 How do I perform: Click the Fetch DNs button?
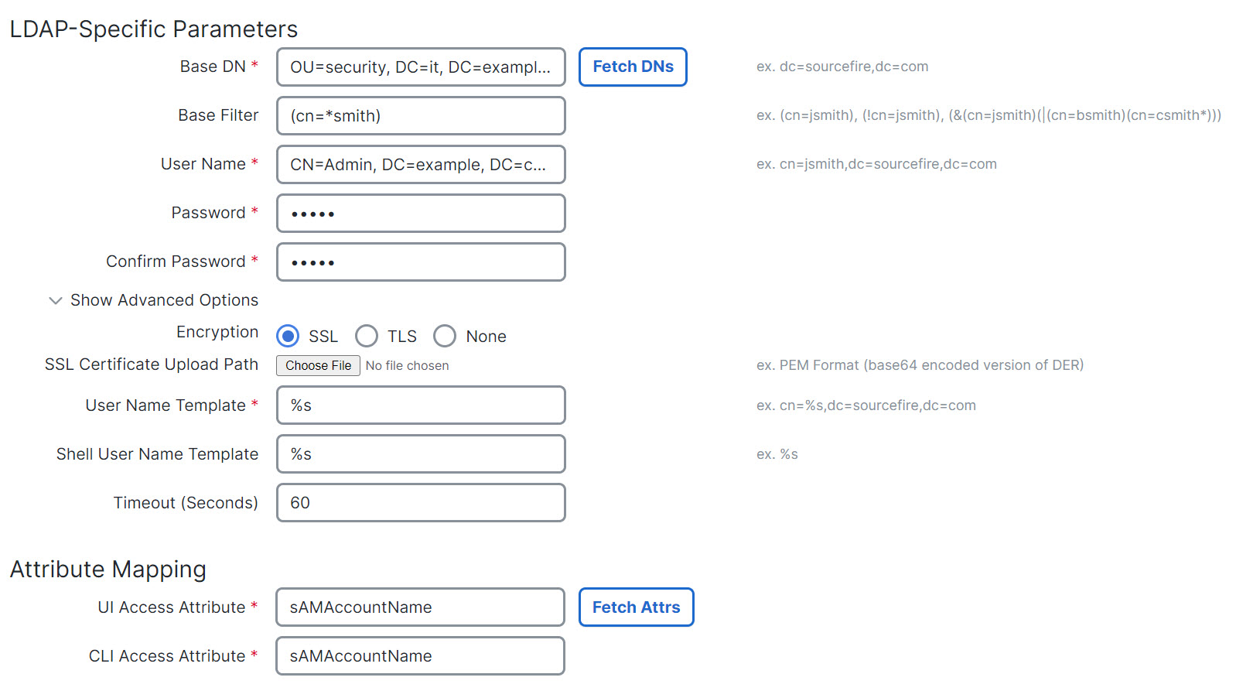click(633, 67)
